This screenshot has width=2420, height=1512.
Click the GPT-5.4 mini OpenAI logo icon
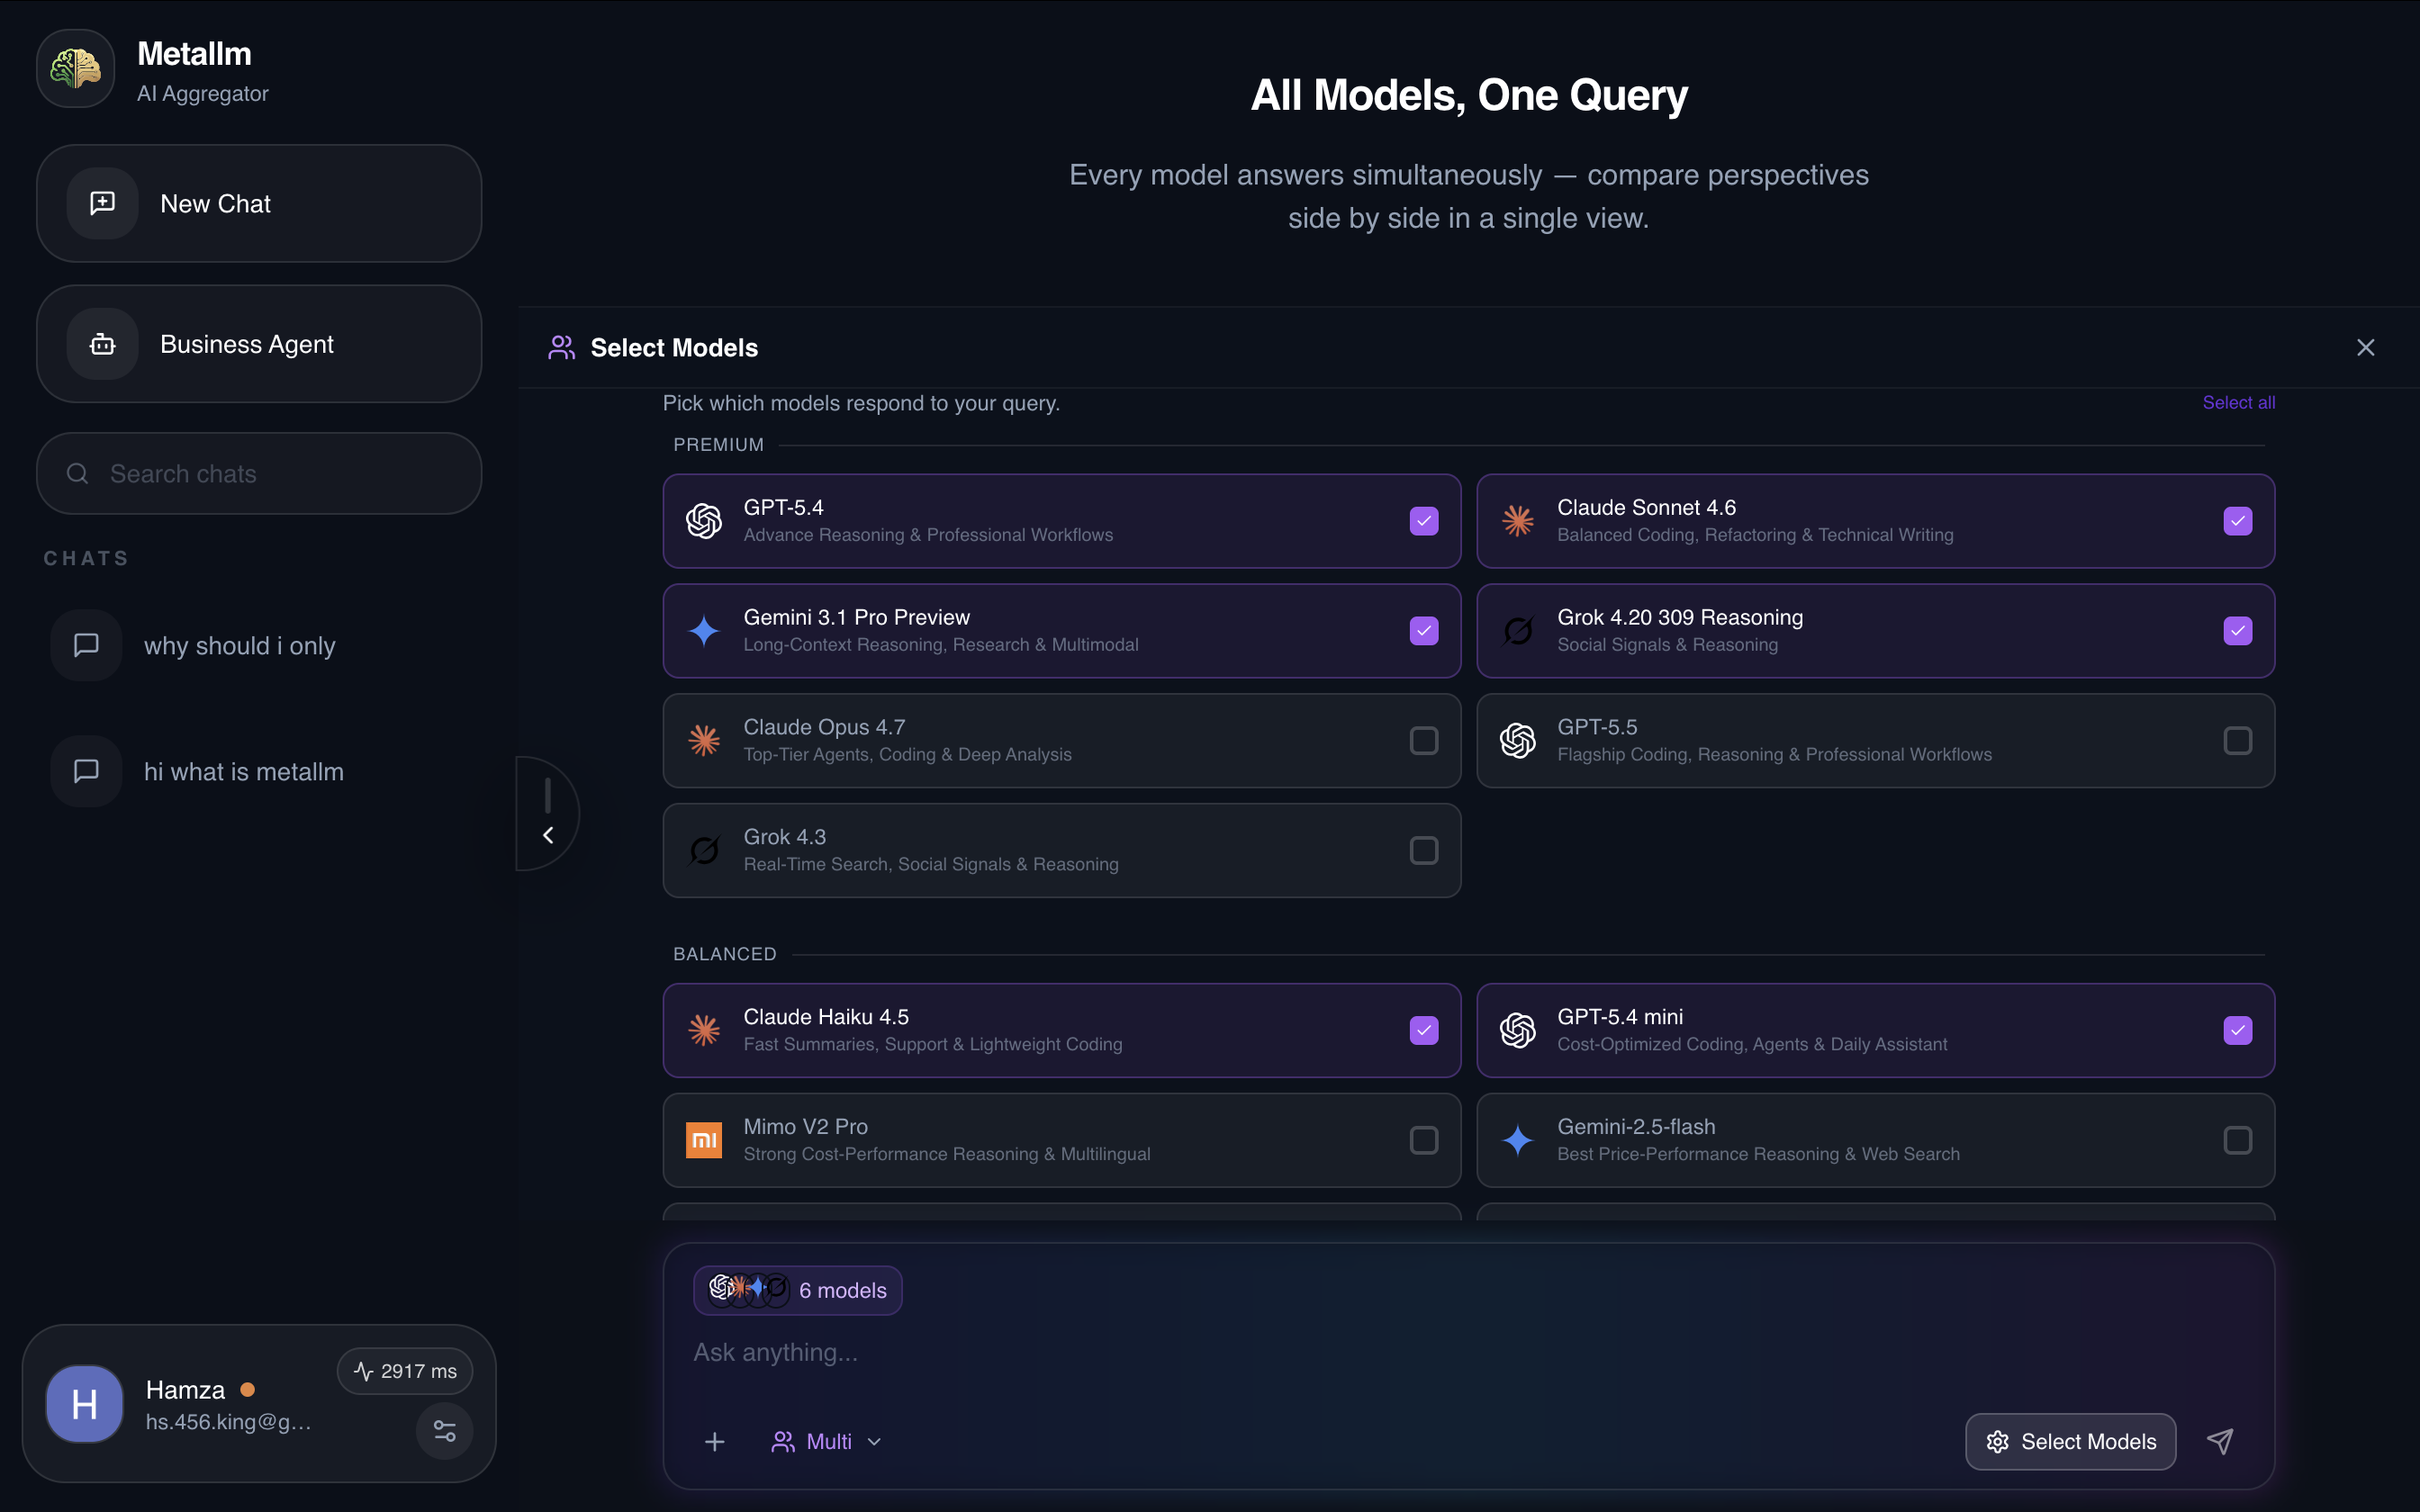click(x=1518, y=1030)
